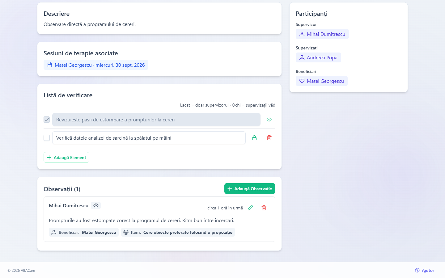Click the help question mark icon in footer

point(417,270)
